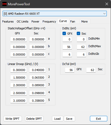Click the DcBtcMax label text
The image size is (111, 125).
[x=95, y=46]
